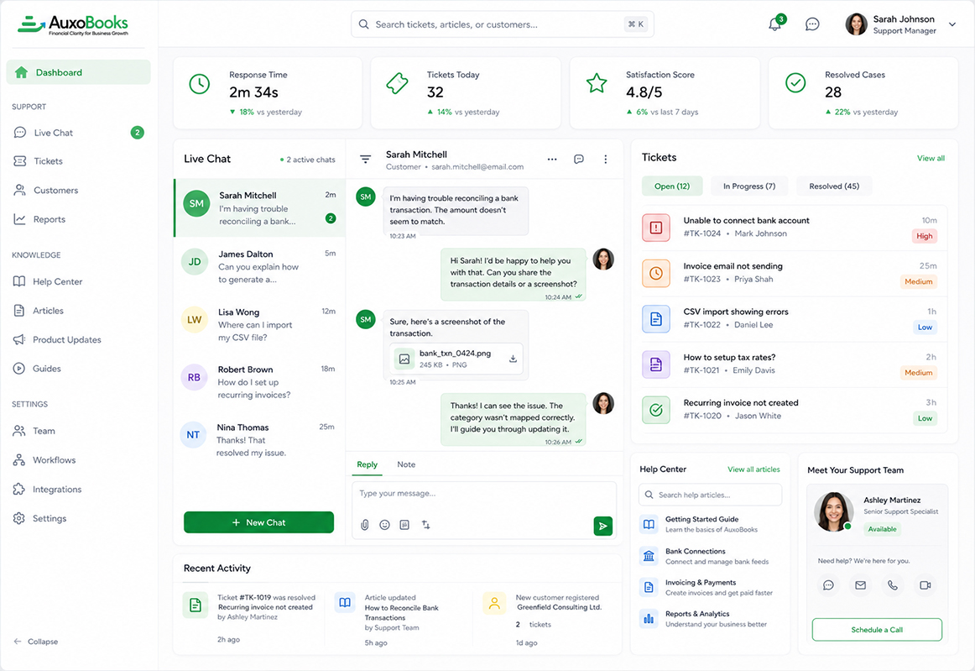This screenshot has width=975, height=671.
Task: Open ticket How to setup tax rates?
Action: pyautogui.click(x=794, y=364)
